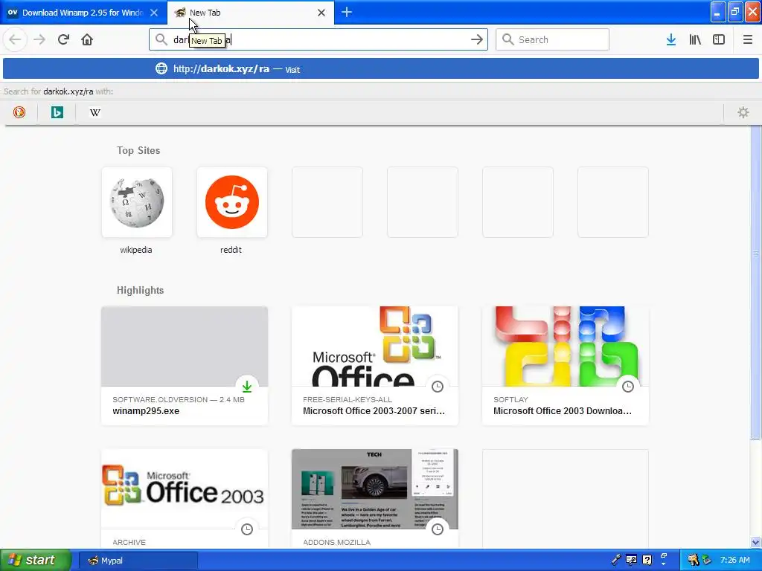The height and width of the screenshot is (571, 762).
Task: Open the Library bookmarks menu
Action: pyautogui.click(x=695, y=39)
